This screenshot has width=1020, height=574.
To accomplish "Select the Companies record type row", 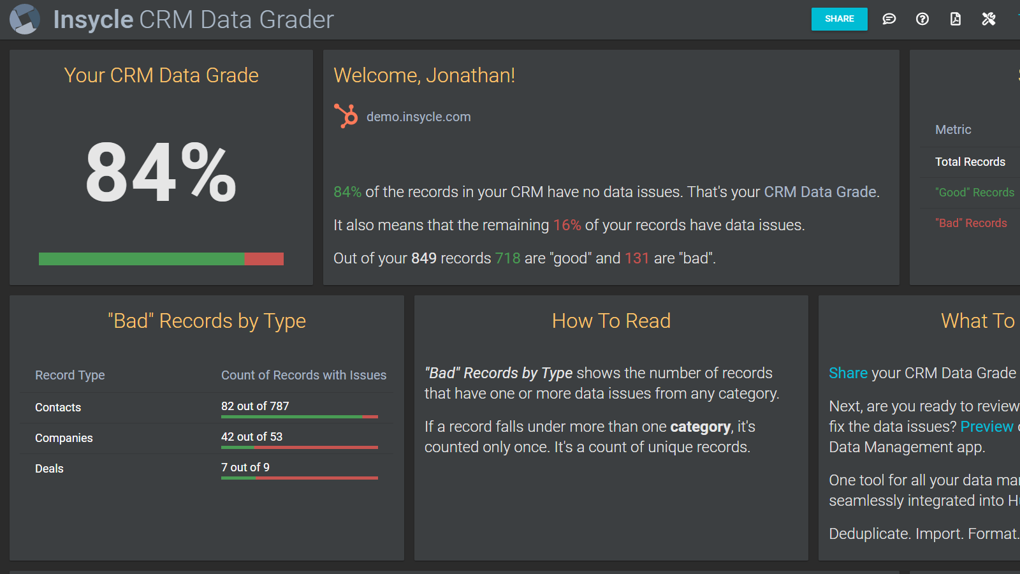I will coord(64,438).
